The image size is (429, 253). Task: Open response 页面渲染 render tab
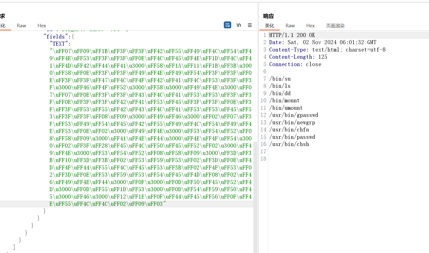tap(335, 26)
